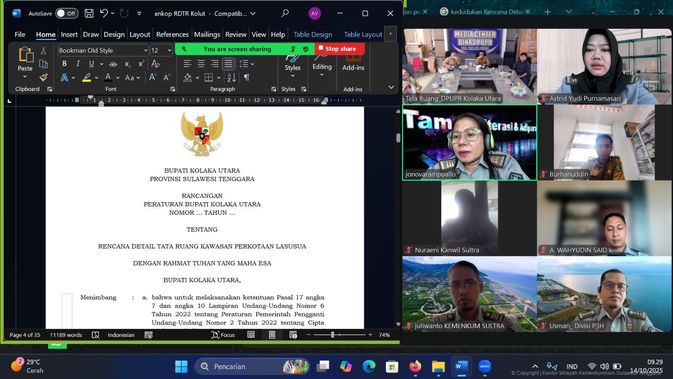Toggle Bold formatting
Image resolution: width=673 pixels, height=379 pixels.
click(64, 64)
